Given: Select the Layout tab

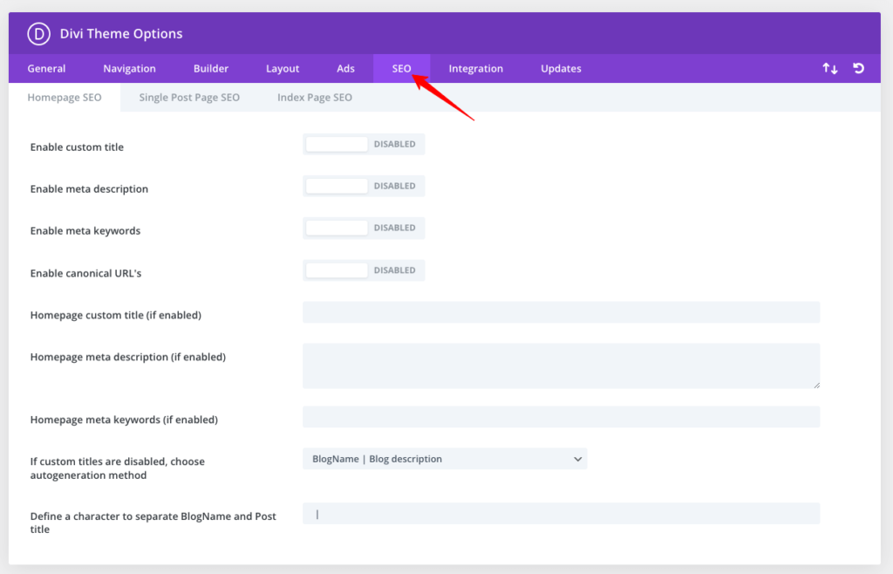Looking at the screenshot, I should [283, 68].
